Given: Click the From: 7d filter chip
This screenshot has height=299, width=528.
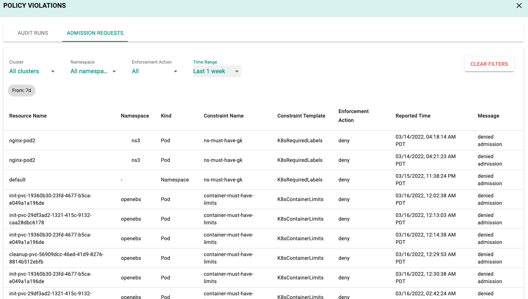Looking at the screenshot, I should point(21,91).
